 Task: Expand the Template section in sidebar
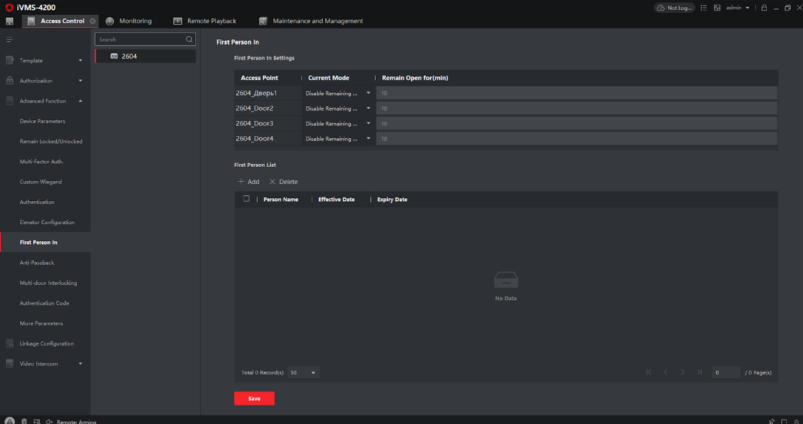tap(44, 60)
